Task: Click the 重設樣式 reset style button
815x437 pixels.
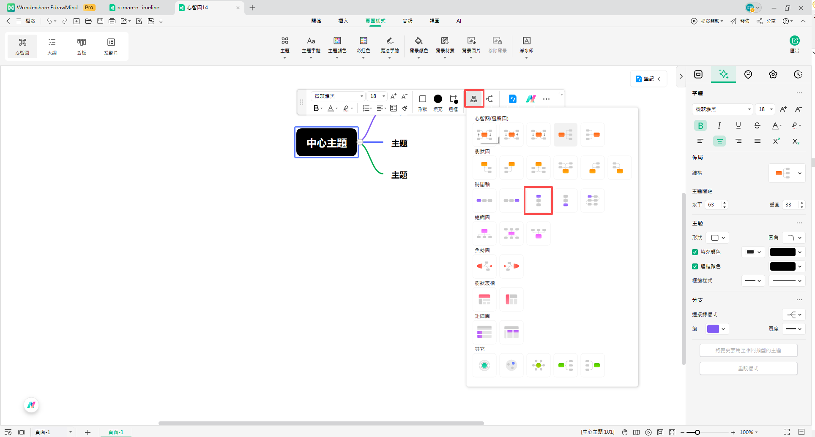Action: coord(748,368)
